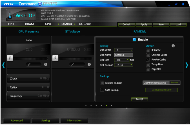Click the Apply button
This screenshot has width=191, height=125.
[x=144, y=24]
